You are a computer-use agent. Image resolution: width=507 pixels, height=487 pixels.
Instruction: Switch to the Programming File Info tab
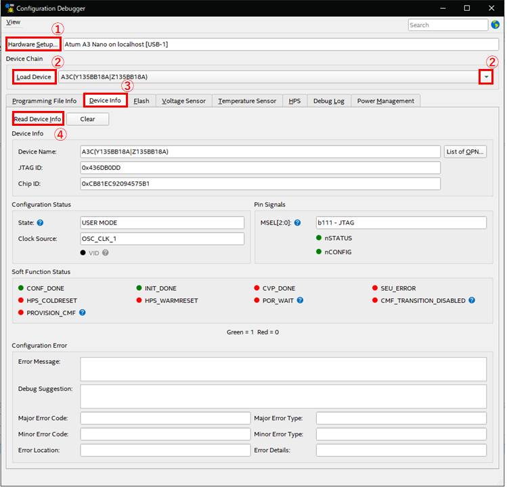(44, 101)
